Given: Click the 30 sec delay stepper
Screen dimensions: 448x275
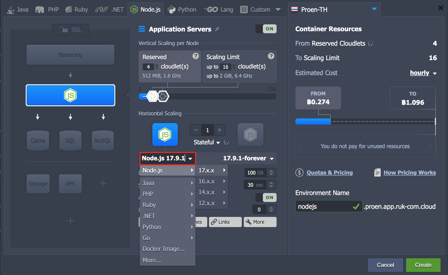Looking at the screenshot, I should tap(271, 185).
